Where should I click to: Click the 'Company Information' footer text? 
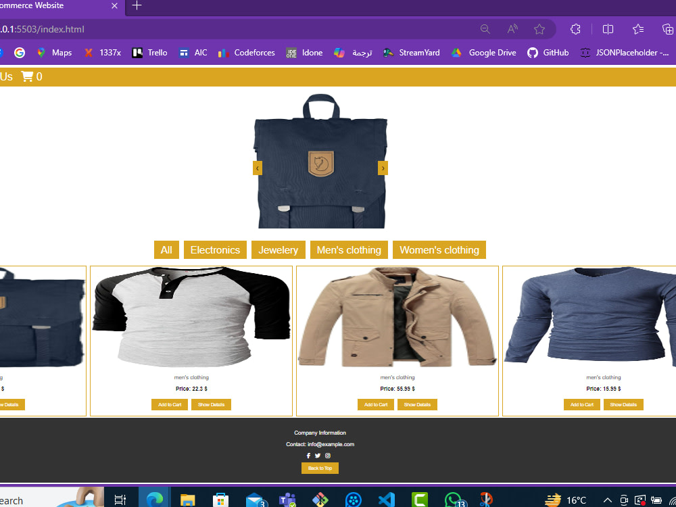(x=320, y=433)
